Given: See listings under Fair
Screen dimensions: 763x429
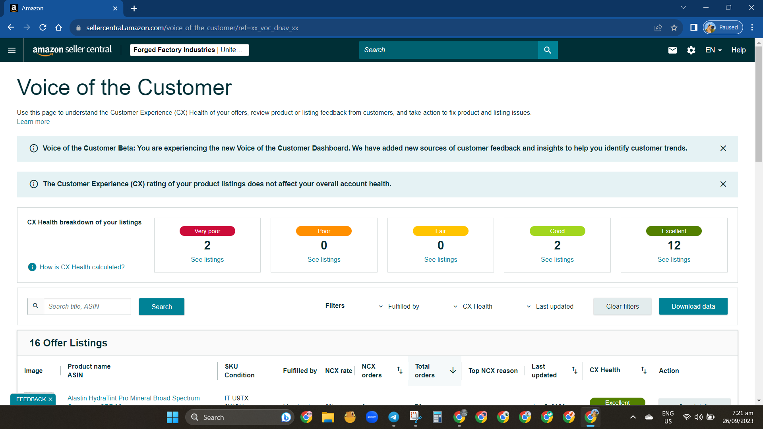Looking at the screenshot, I should (440, 259).
